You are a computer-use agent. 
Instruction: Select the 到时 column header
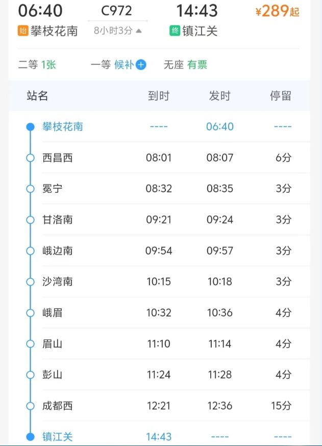tap(159, 96)
